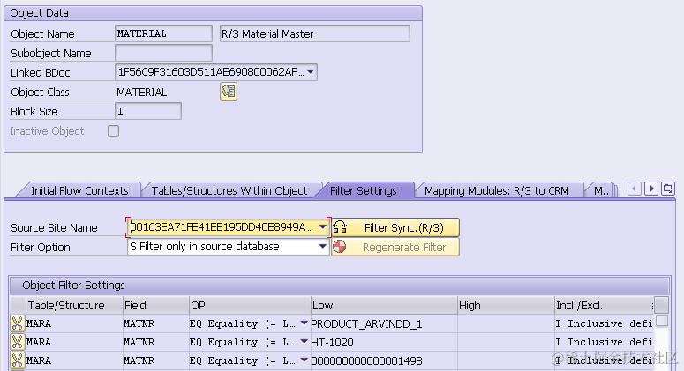This screenshot has width=684, height=371.
Task: Open the Object Class details icon
Action: (x=228, y=92)
